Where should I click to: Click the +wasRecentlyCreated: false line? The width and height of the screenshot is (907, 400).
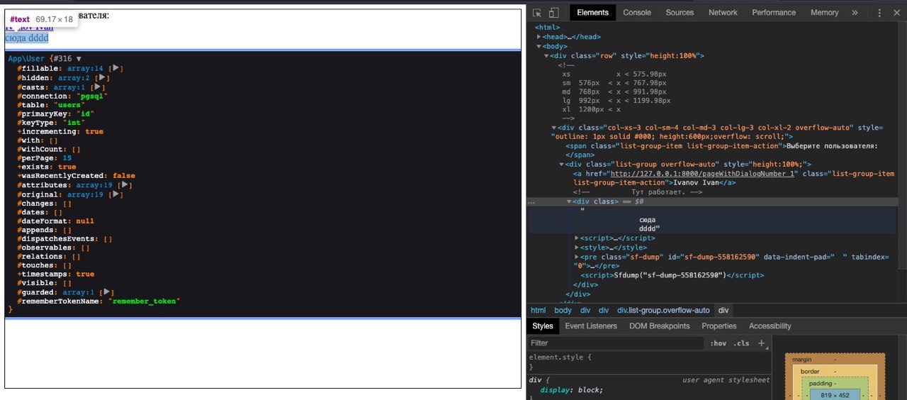coord(76,176)
